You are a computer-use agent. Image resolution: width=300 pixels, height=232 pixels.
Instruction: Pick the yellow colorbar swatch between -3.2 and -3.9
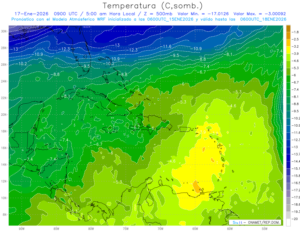click(x=288, y=50)
